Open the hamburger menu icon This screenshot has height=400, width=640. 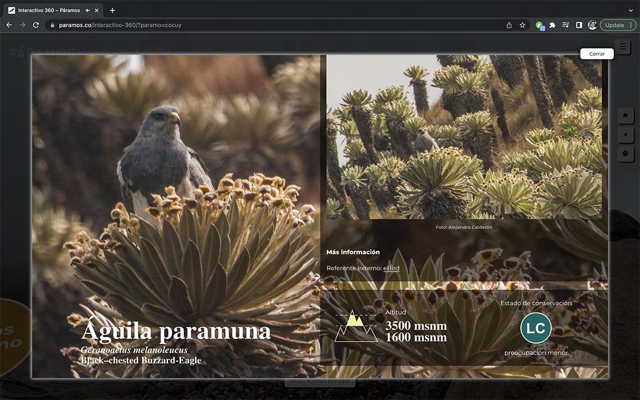[x=623, y=47]
